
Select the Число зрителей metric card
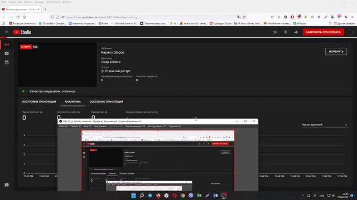point(32,116)
